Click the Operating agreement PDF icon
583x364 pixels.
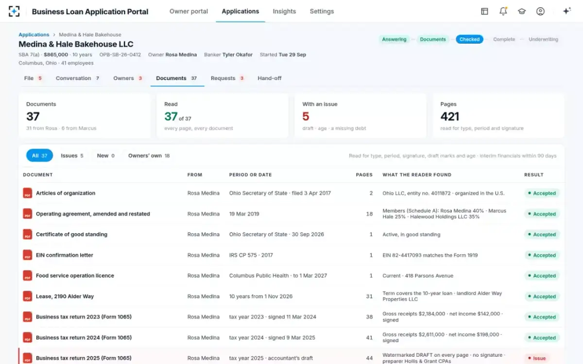pyautogui.click(x=28, y=214)
